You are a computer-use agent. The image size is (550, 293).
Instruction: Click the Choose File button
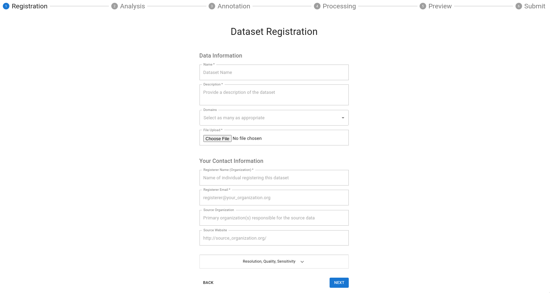point(217,138)
